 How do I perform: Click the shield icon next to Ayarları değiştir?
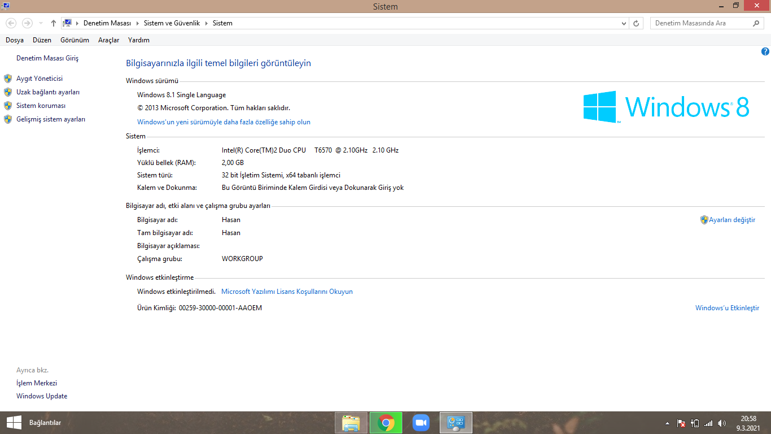[x=704, y=220]
